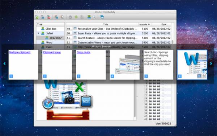Open the Copy paste link

pyautogui.click(x=84, y=52)
